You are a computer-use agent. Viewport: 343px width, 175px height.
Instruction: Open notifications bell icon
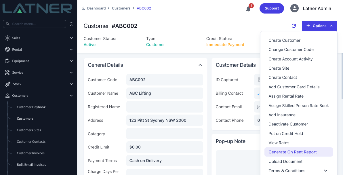248,9
